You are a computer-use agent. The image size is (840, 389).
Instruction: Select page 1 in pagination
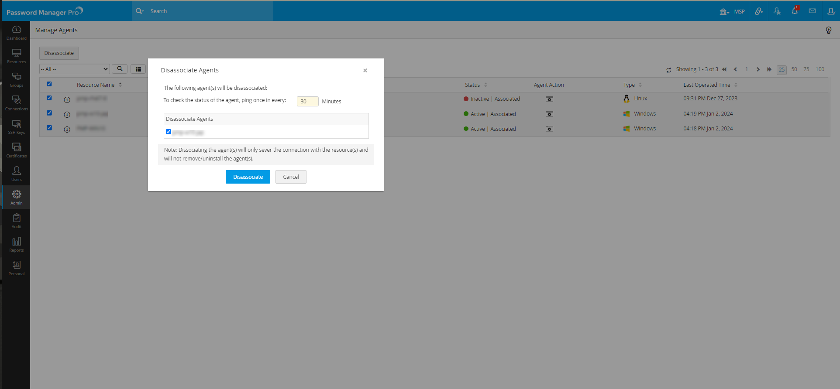point(747,69)
